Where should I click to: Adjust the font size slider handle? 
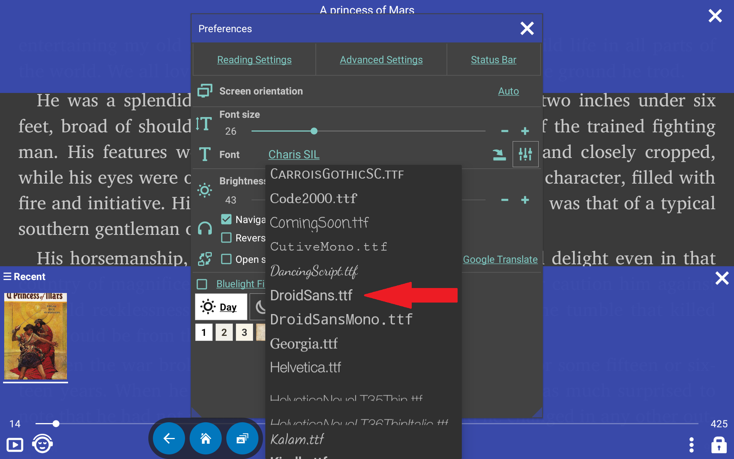314,131
